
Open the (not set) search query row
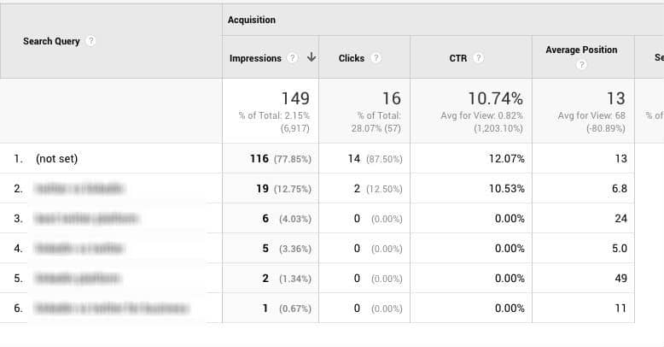pyautogui.click(x=56, y=159)
